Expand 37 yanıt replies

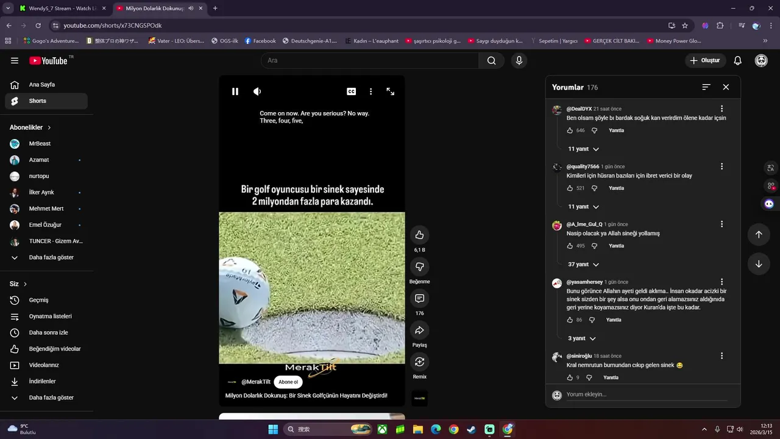pos(583,265)
